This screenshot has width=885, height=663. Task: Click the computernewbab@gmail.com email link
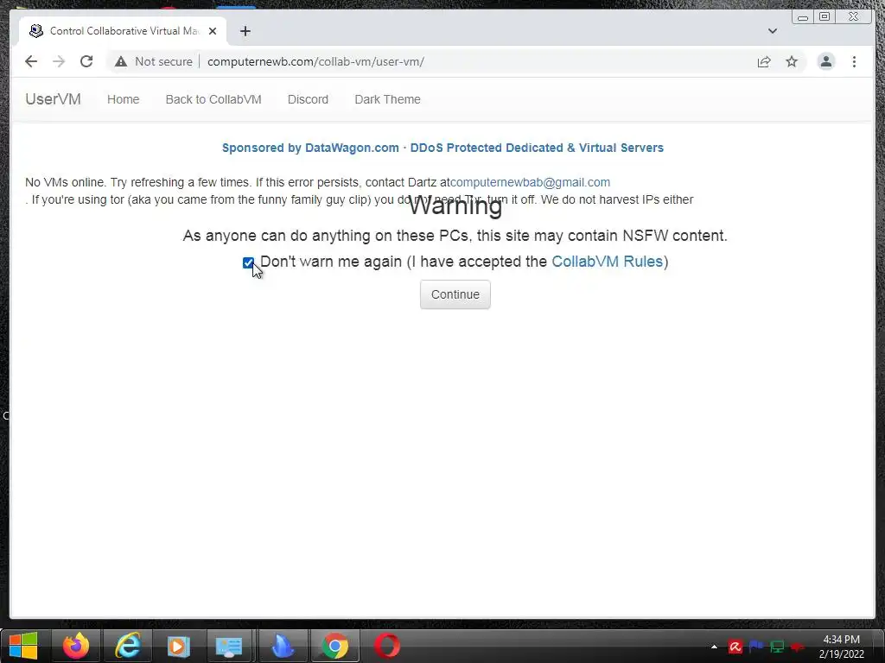click(x=530, y=182)
